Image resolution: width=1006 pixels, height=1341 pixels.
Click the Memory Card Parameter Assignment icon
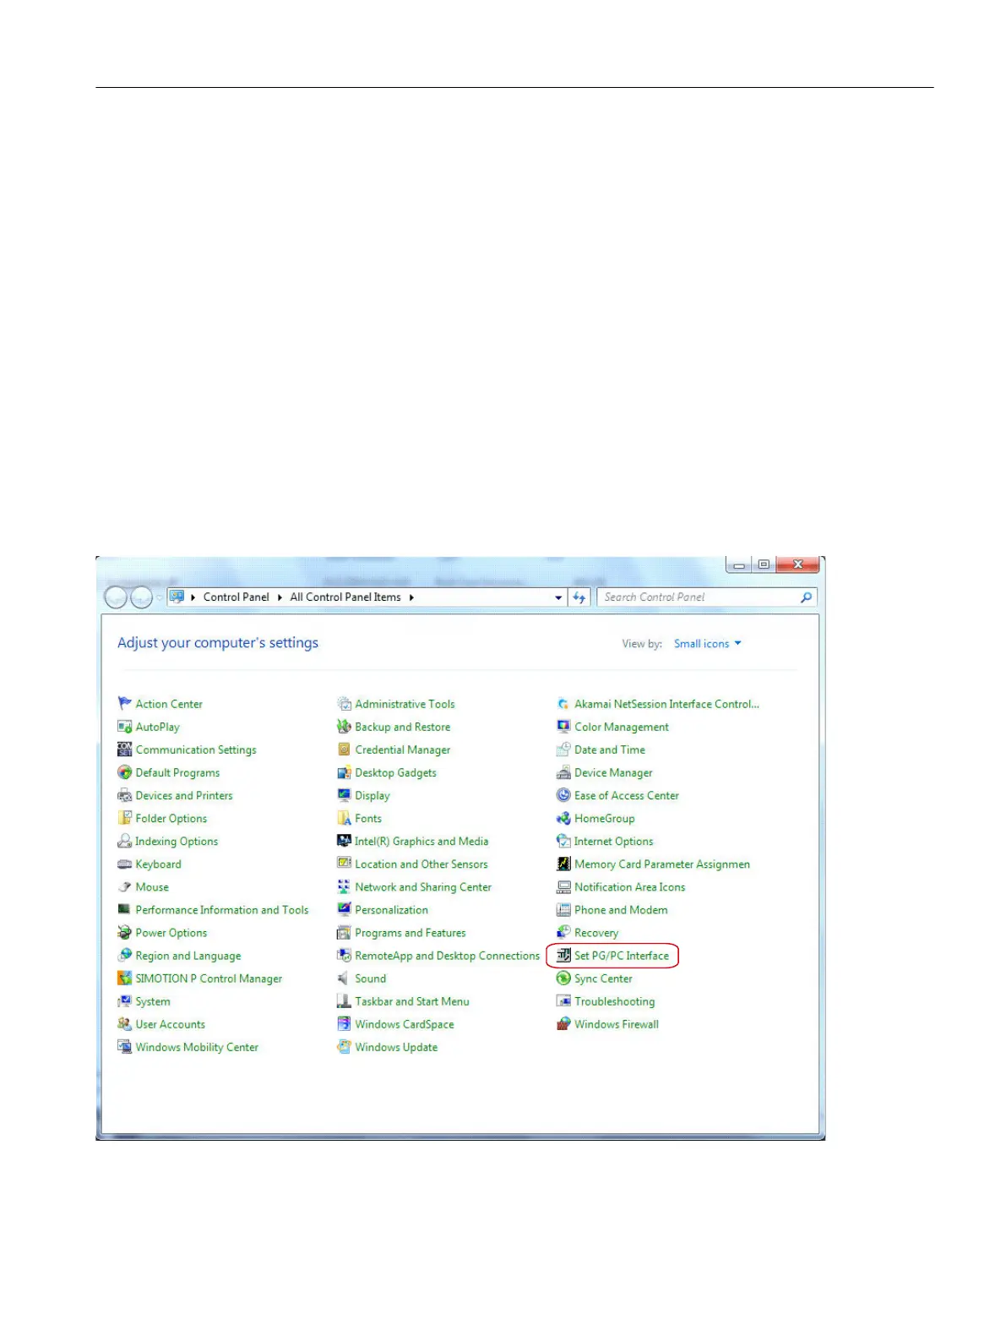[563, 864]
